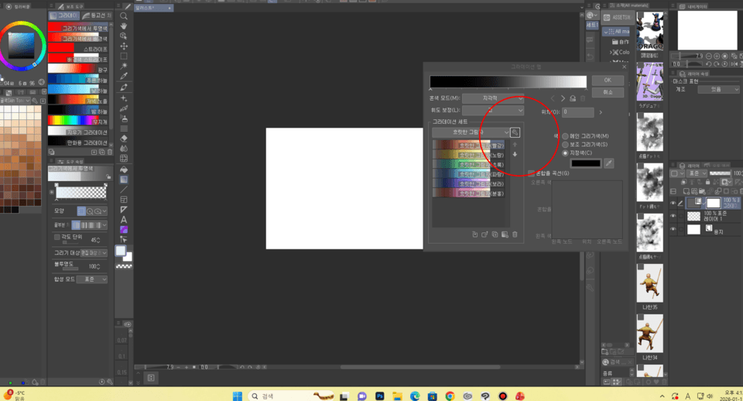The height and width of the screenshot is (401, 743).
Task: Delete selected gradient with the trash icon
Action: tap(515, 235)
